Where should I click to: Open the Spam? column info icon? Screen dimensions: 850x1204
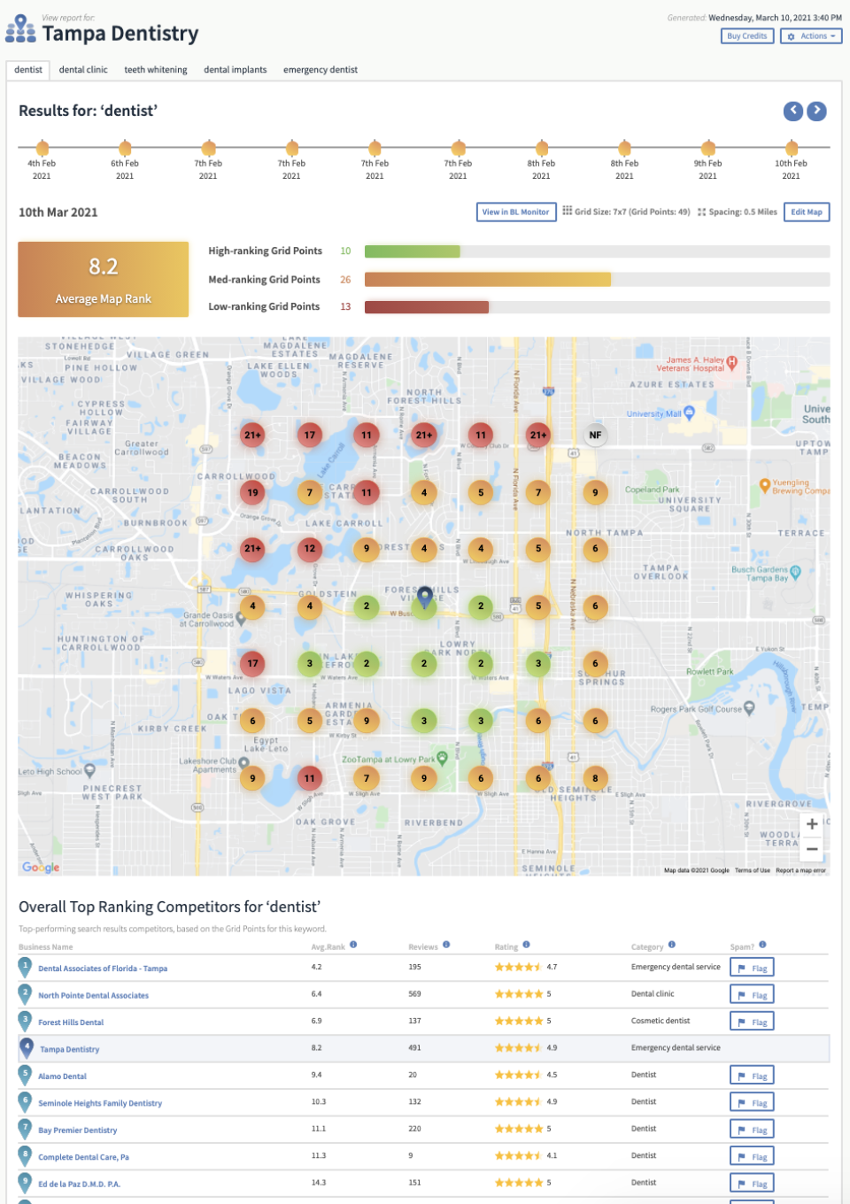[x=762, y=945]
